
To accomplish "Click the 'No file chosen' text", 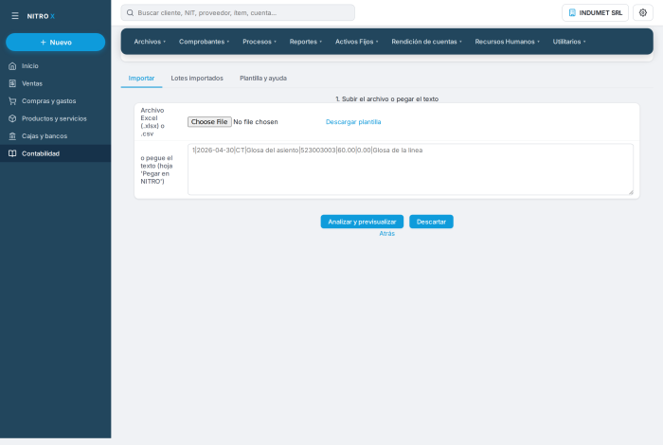I will 256,122.
